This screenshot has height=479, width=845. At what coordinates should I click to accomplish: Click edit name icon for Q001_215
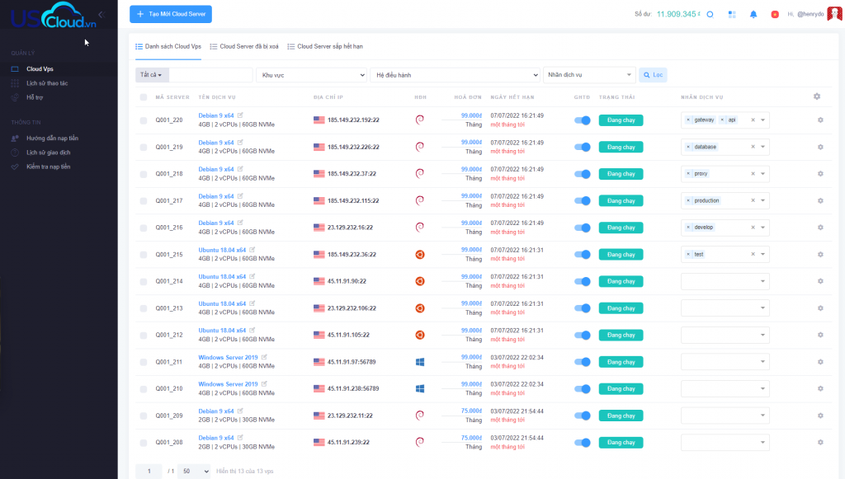click(x=253, y=250)
